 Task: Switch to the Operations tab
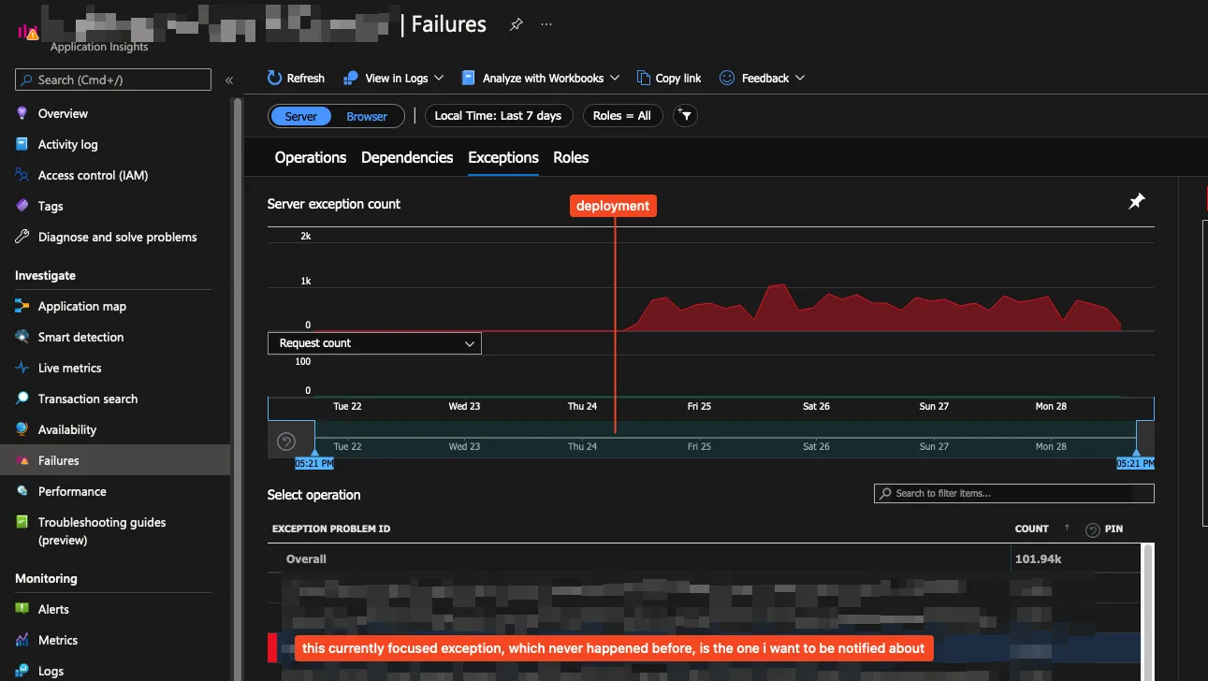click(x=311, y=157)
